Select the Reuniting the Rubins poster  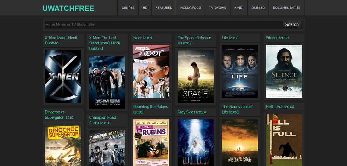pos(151,143)
